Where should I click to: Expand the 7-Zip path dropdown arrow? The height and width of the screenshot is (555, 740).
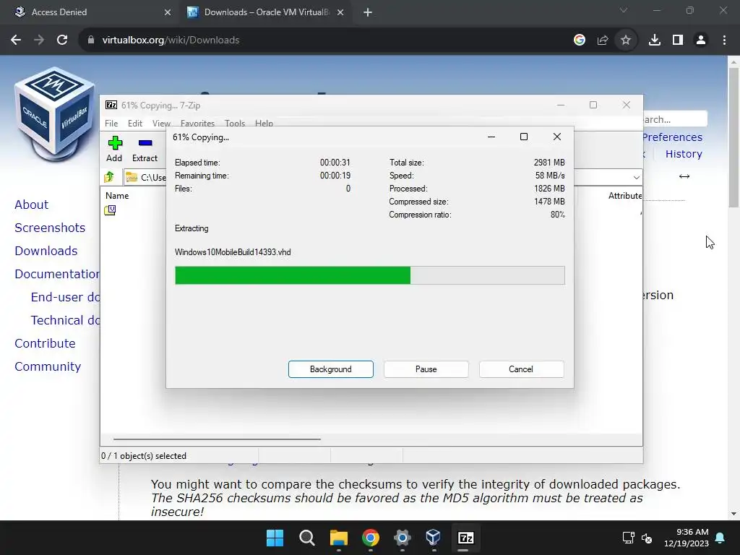[x=636, y=178]
